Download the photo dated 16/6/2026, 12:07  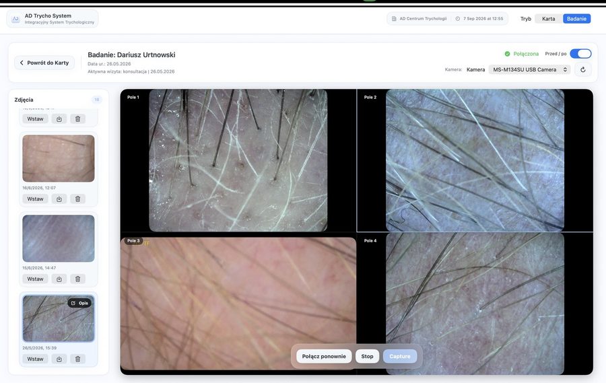(x=59, y=199)
